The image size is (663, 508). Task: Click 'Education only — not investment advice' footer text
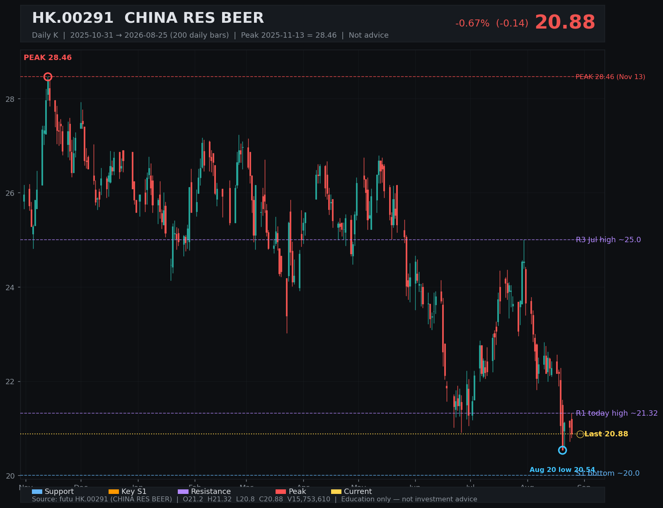[409, 499]
